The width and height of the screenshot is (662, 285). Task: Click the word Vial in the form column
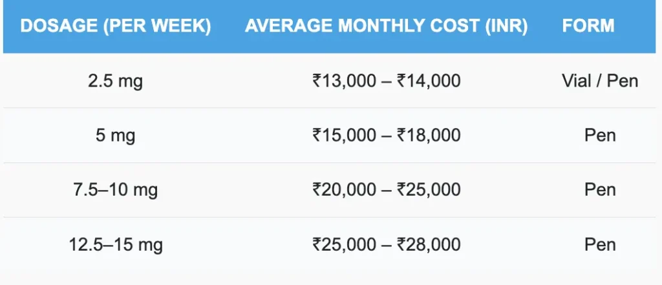pyautogui.click(x=574, y=81)
